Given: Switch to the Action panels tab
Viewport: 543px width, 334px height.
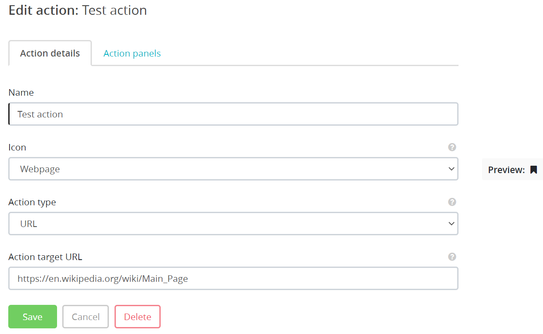Looking at the screenshot, I should [132, 53].
